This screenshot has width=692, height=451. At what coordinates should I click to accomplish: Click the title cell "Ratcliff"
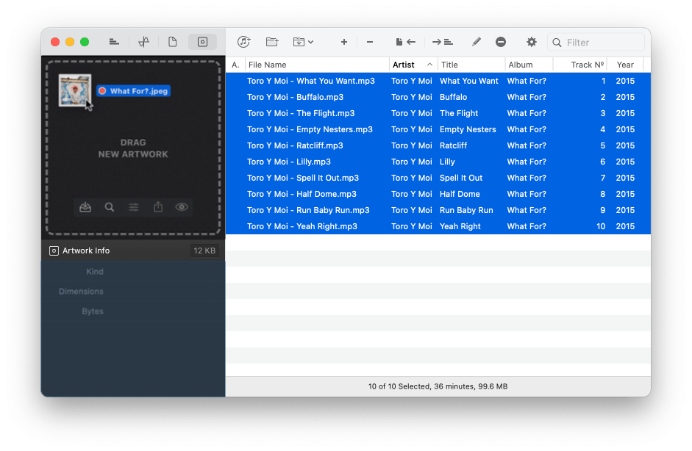tap(453, 145)
